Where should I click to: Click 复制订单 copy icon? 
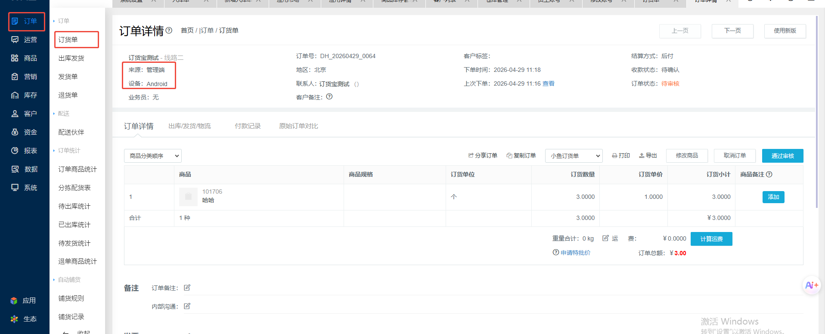(x=509, y=155)
